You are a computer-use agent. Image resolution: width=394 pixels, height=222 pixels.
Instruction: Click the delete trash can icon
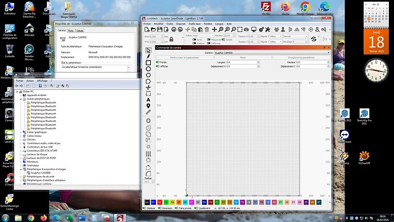[x=207, y=29]
